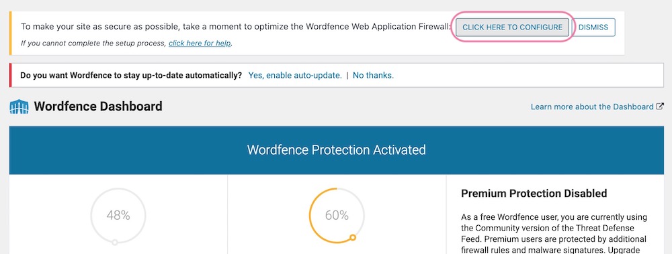This screenshot has width=672, height=254.
Task: Click the 60% orange circular gauge text
Action: click(x=337, y=215)
